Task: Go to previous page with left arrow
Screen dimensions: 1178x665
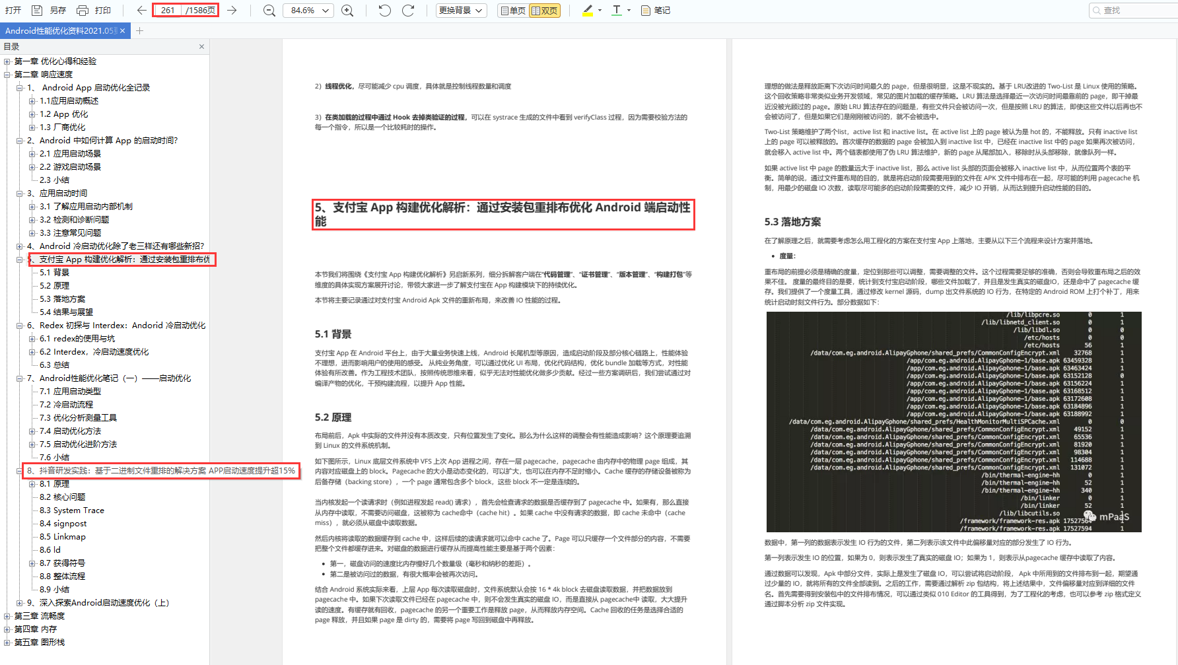Action: [x=141, y=11]
